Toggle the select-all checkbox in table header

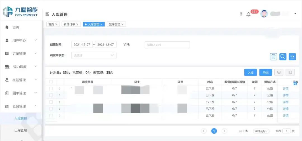coord(51,82)
